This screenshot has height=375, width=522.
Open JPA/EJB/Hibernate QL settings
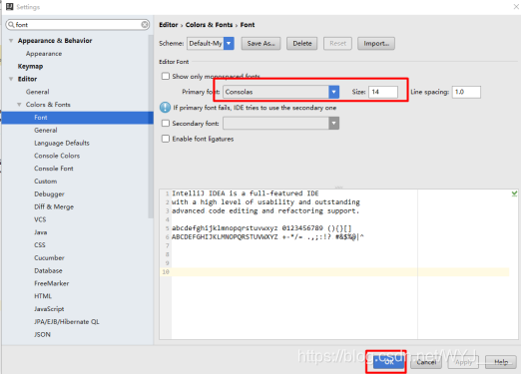pos(67,322)
